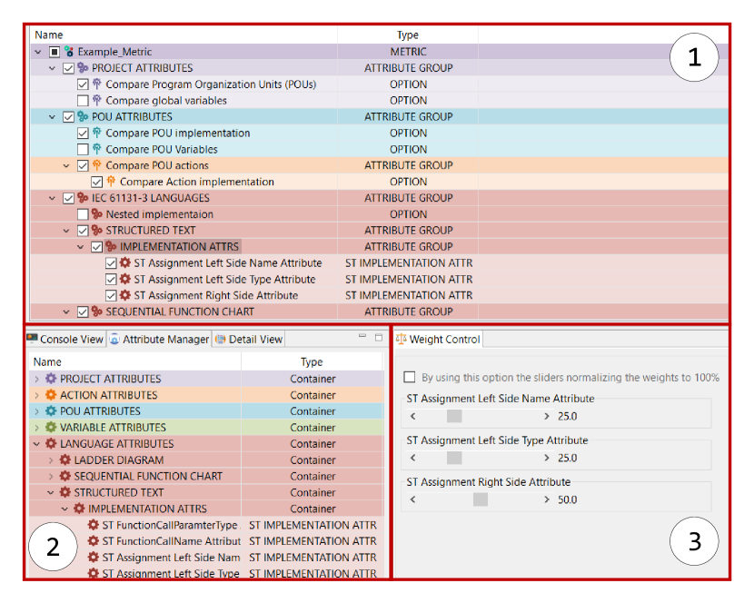Click slider thumb for ST Assignment Right Side Attribute

(481, 499)
